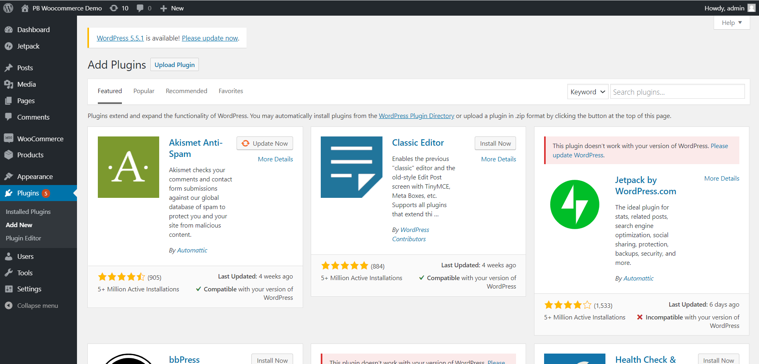Open site home icon PB Woocommerce Demo
This screenshot has height=364, width=759.
pos(25,8)
